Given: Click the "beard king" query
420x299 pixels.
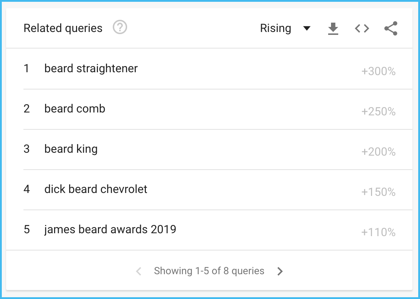Looking at the screenshot, I should (71, 149).
